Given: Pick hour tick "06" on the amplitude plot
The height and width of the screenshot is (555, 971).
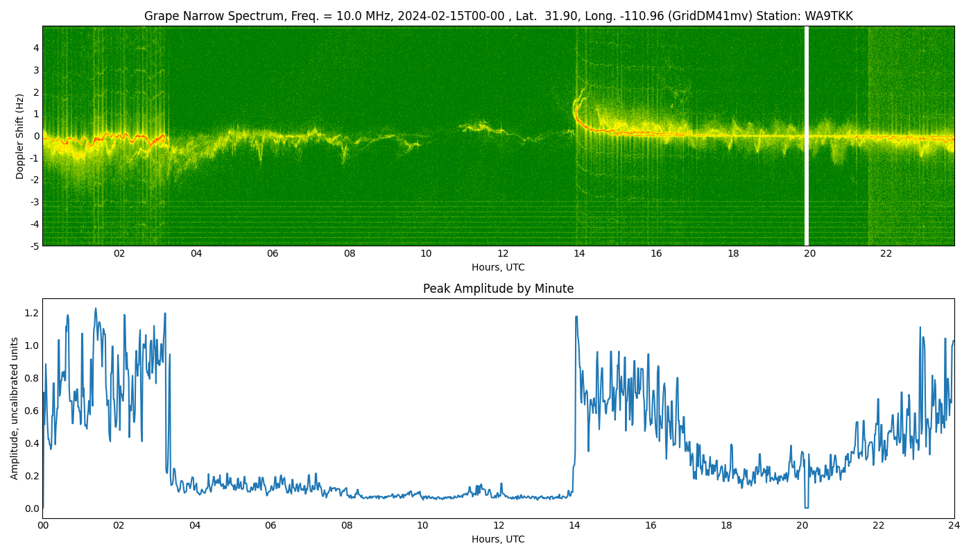Looking at the screenshot, I should click(270, 525).
